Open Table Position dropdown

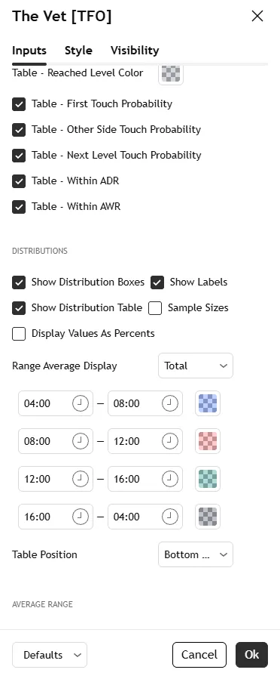[x=196, y=554]
